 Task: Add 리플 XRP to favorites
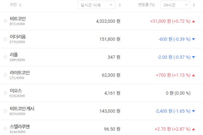(x=5, y=57)
